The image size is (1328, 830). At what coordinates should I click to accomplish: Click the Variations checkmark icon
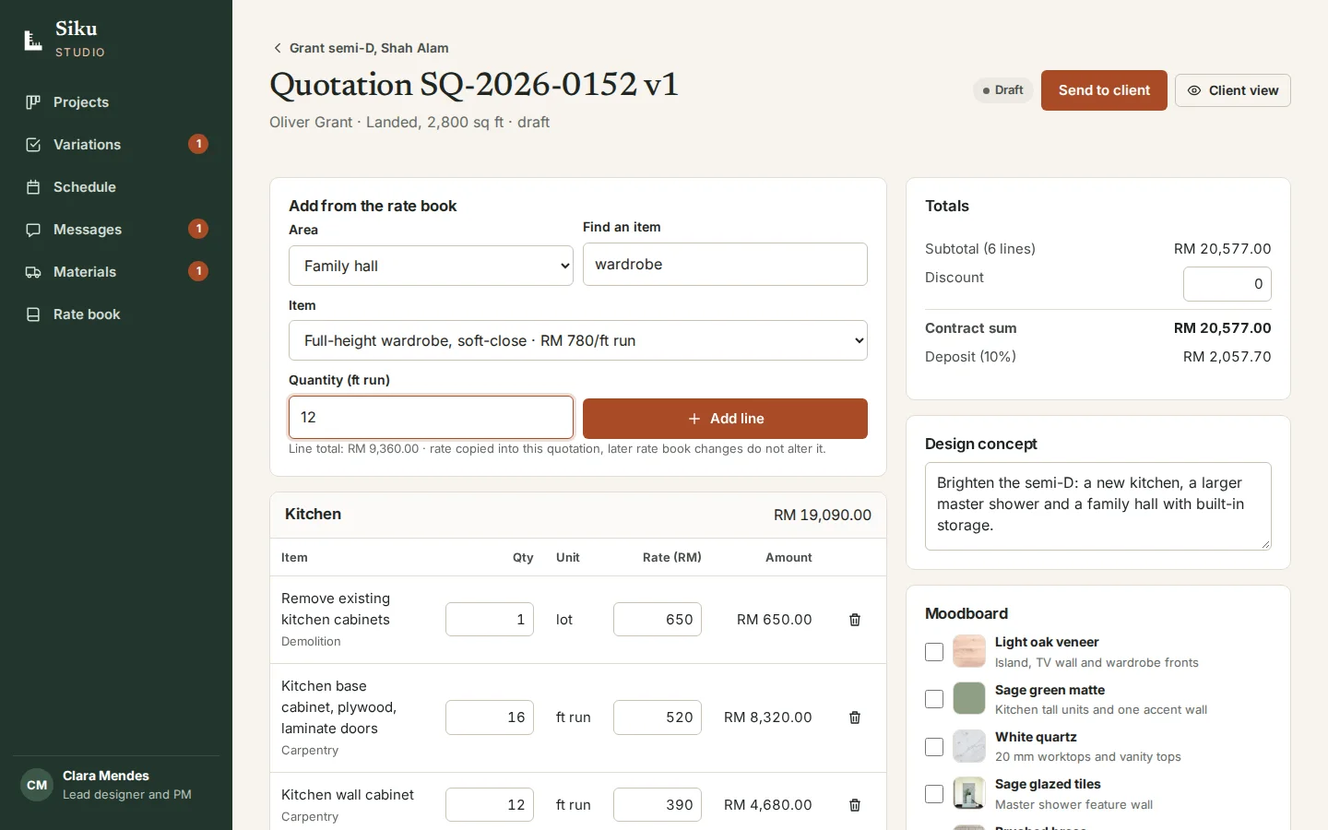click(33, 145)
